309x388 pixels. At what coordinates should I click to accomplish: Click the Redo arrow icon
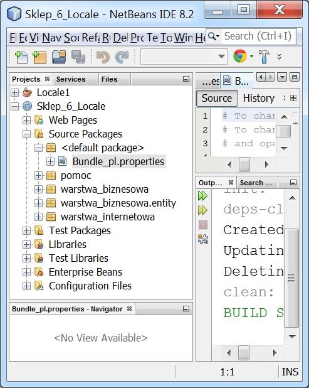click(122, 57)
